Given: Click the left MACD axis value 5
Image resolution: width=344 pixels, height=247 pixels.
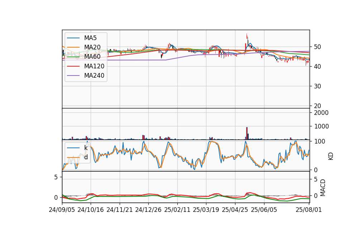Looking at the screenshot, I should 56,177.
